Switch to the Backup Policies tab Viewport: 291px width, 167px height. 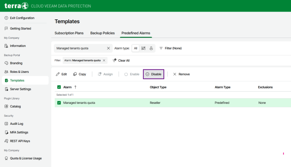click(x=102, y=33)
